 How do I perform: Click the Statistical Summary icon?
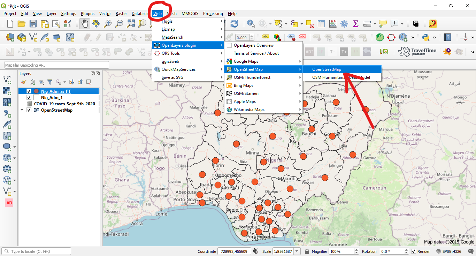tap(355, 24)
